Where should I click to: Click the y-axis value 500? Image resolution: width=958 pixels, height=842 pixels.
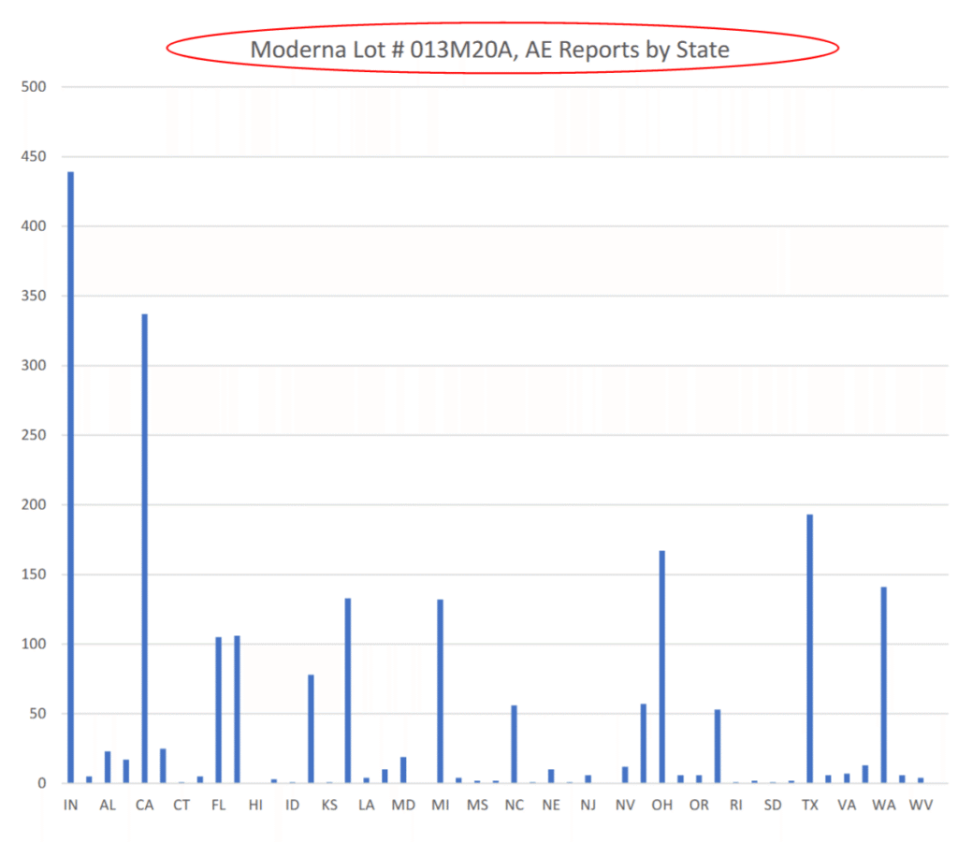tap(34, 87)
